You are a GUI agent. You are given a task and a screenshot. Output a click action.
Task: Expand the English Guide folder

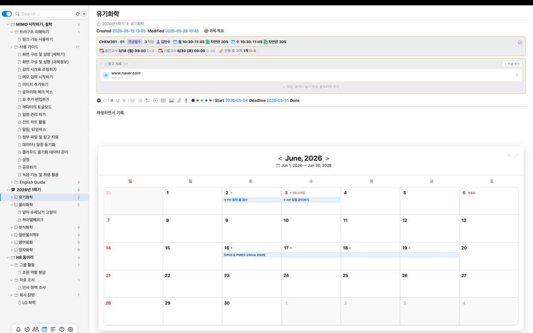tap(12, 182)
